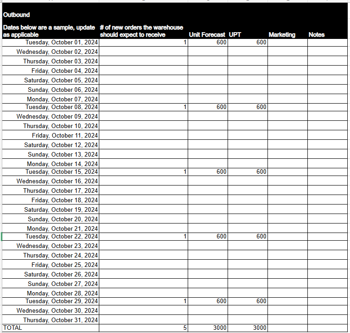The image size is (350, 333).
Task: Select total UPT value 3000
Action: click(x=248, y=328)
